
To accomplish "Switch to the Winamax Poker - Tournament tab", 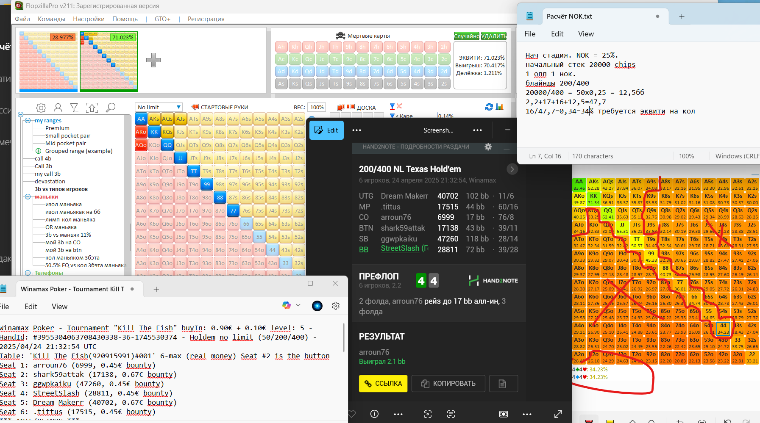I will pos(72,289).
